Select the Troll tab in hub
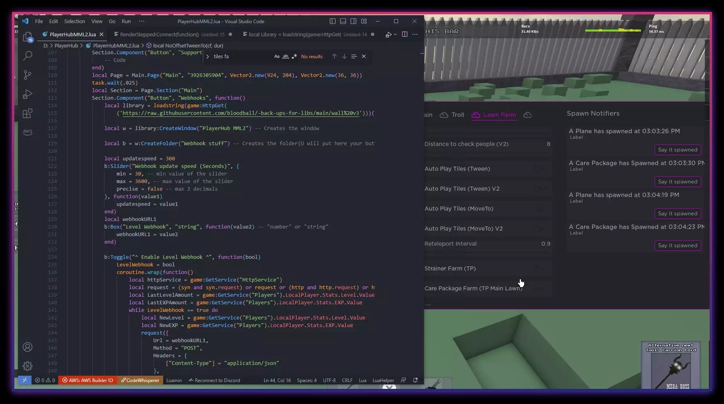The height and width of the screenshot is (404, 724). pos(452,115)
